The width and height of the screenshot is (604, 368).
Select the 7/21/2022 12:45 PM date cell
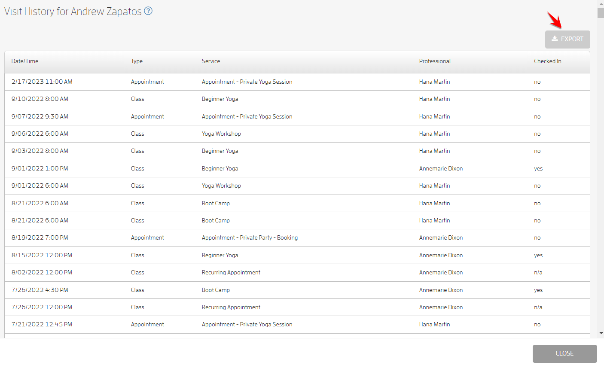coord(42,324)
